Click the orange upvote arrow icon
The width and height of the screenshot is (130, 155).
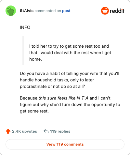(8, 131)
